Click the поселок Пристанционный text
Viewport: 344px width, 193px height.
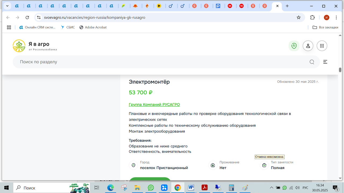pyautogui.click(x=164, y=168)
